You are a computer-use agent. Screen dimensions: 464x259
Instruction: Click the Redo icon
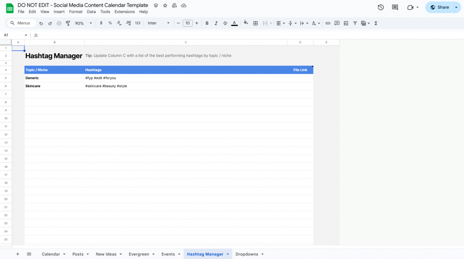(x=50, y=24)
